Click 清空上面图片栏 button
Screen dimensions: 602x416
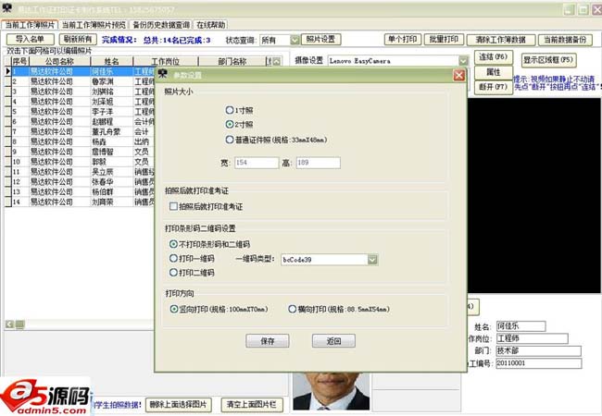[x=252, y=405]
